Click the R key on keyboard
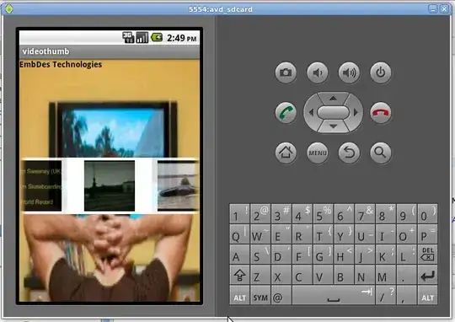Screen dimensions: 455x322 point(302,234)
